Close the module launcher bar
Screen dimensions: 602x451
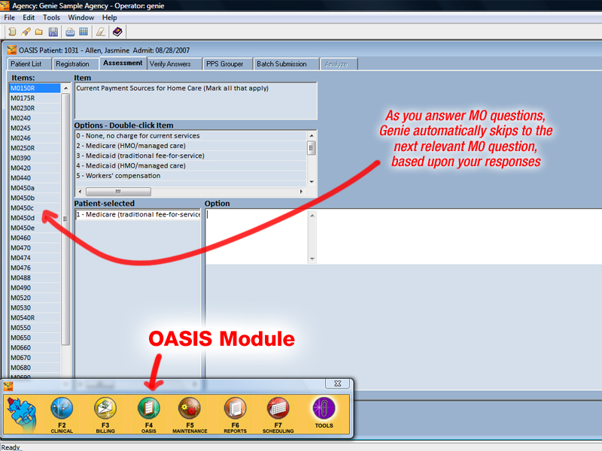[x=337, y=383]
